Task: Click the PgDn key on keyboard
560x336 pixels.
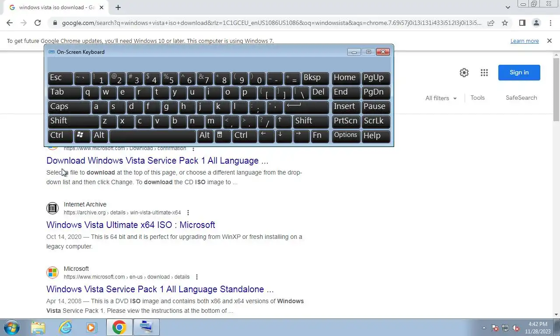Action: (x=376, y=93)
